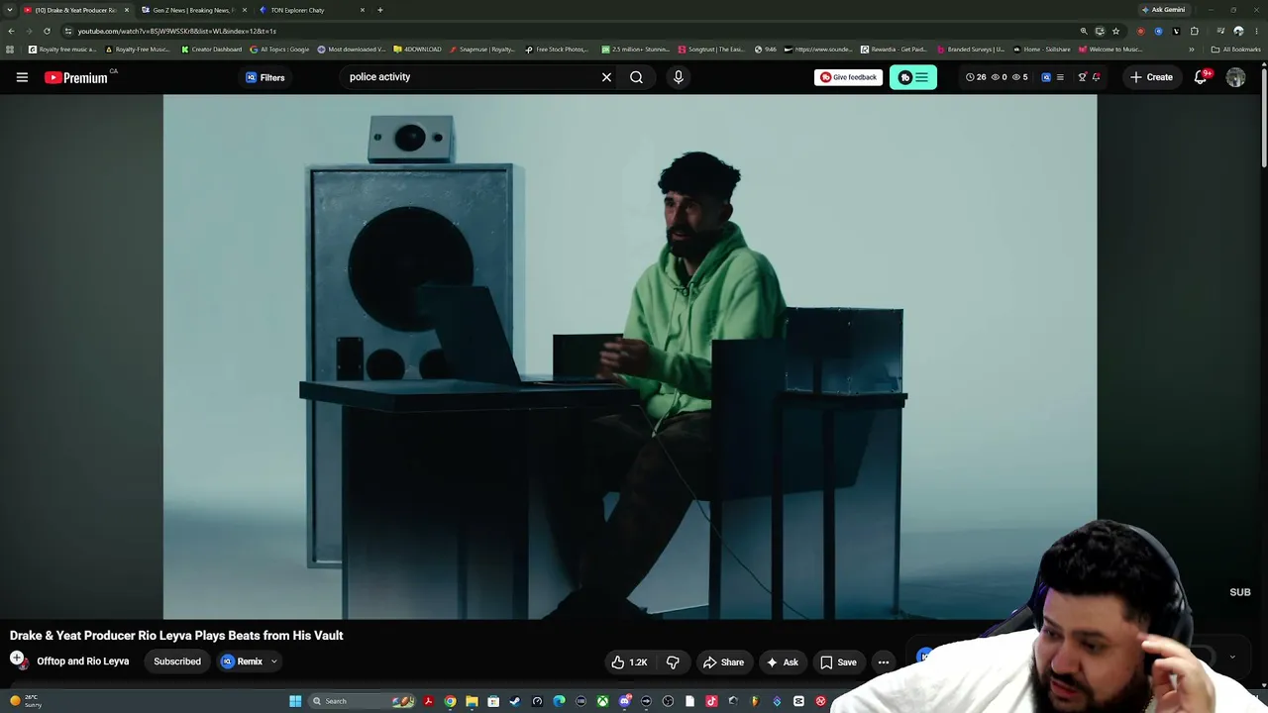Open YouTube notifications bell
This screenshot has height=713, width=1268.
click(1201, 77)
